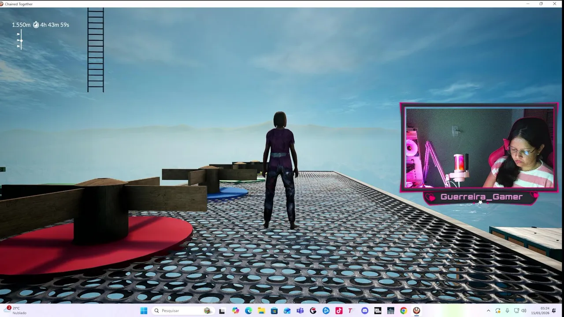564x317 pixels.
Task: Open the red T taskbar icon
Action: 351,311
